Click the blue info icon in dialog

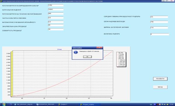coord(76,52)
